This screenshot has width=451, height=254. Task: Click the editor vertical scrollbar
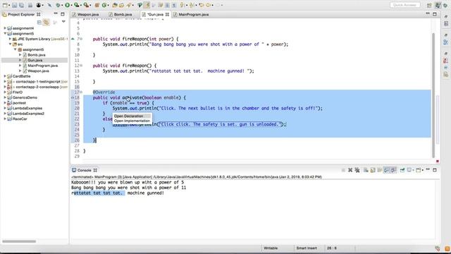[433, 95]
